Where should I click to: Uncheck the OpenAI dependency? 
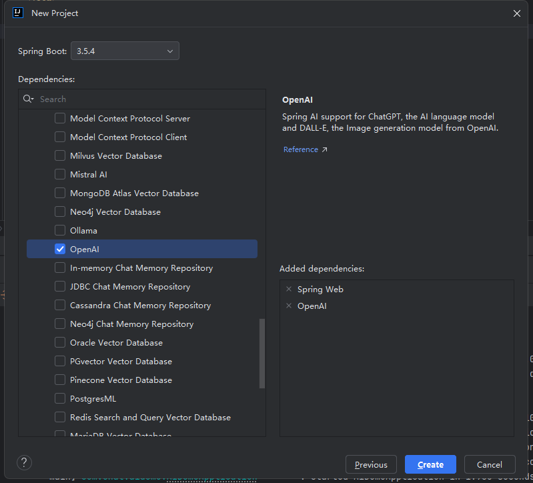[x=60, y=249]
